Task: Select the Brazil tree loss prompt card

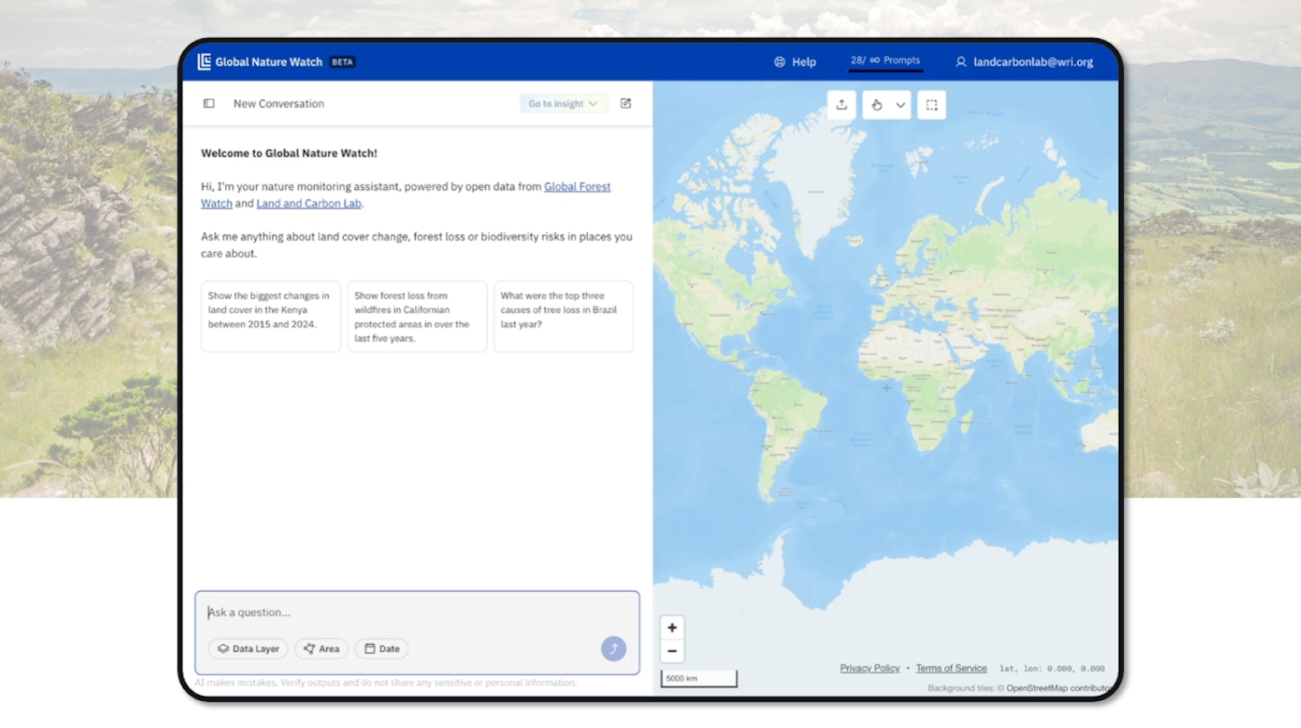Action: pyautogui.click(x=563, y=316)
